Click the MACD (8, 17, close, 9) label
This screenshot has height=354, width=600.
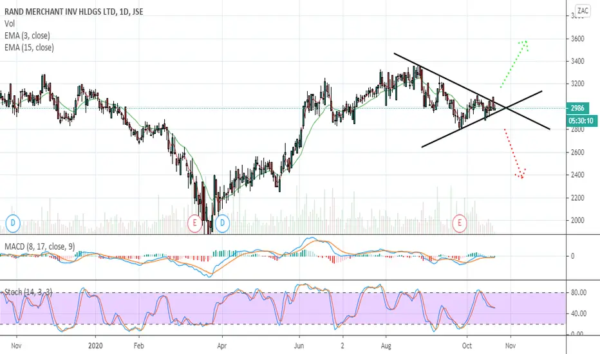point(40,247)
